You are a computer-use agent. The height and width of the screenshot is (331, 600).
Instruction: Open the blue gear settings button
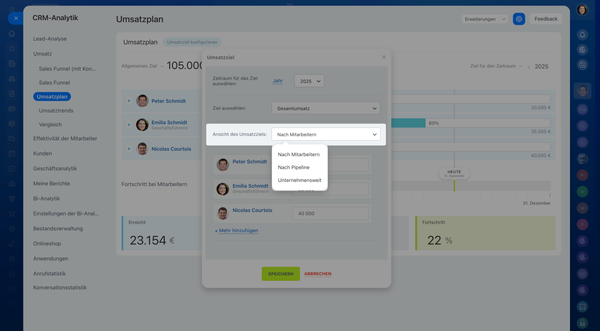pos(519,19)
